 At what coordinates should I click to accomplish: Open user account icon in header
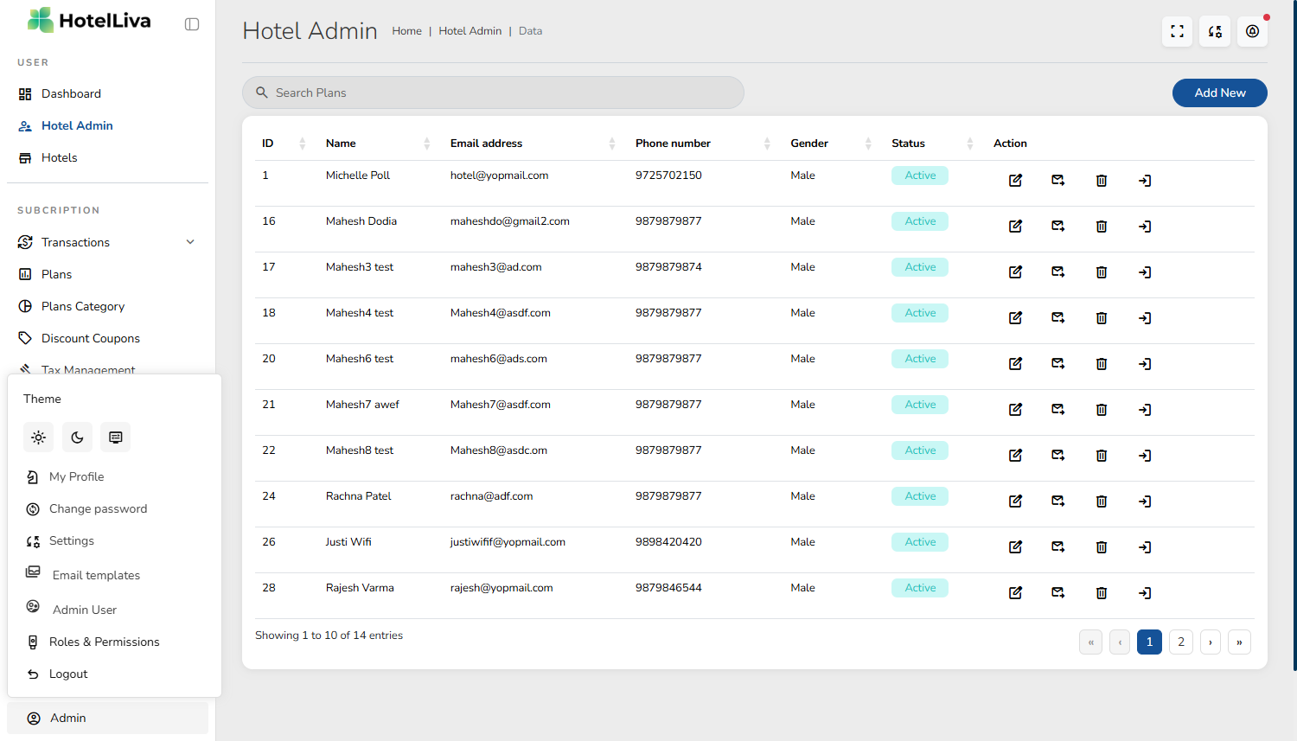(1252, 32)
